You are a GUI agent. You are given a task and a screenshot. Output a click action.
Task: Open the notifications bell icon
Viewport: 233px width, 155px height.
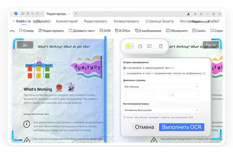point(195,14)
